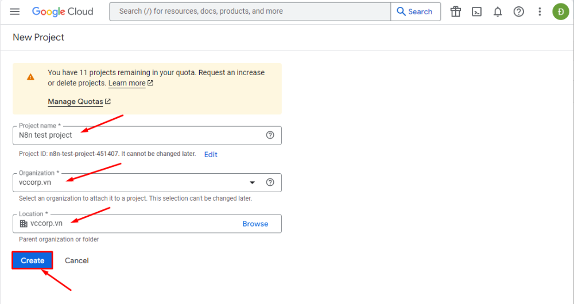
Task: Show help for the Project name field
Action: (x=270, y=135)
